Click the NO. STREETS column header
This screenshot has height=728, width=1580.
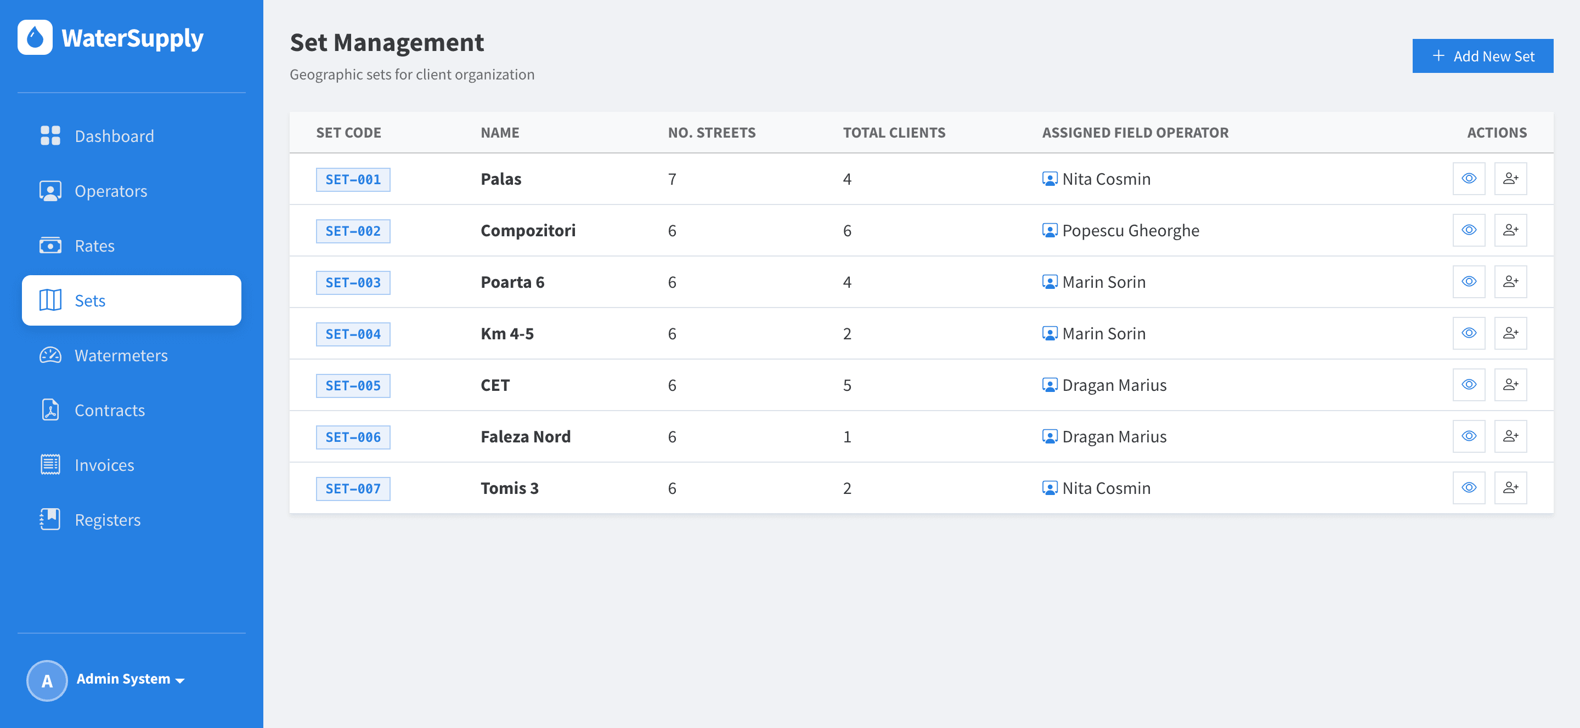712,132
